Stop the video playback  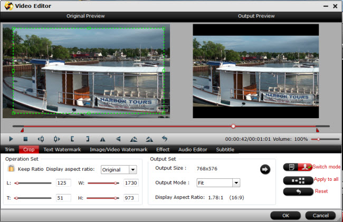tap(25, 139)
